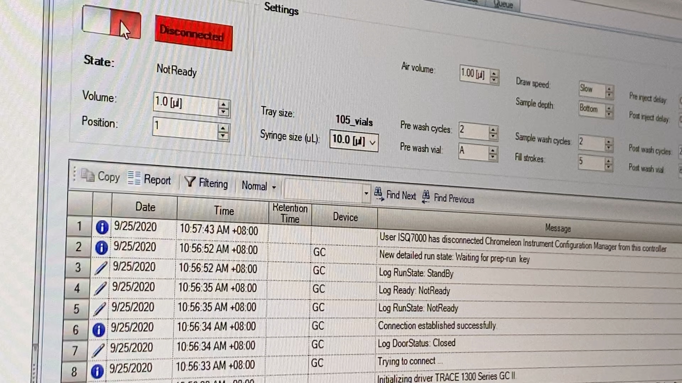Image resolution: width=682 pixels, height=383 pixels.
Task: Select row header number 1
Action: [80, 226]
